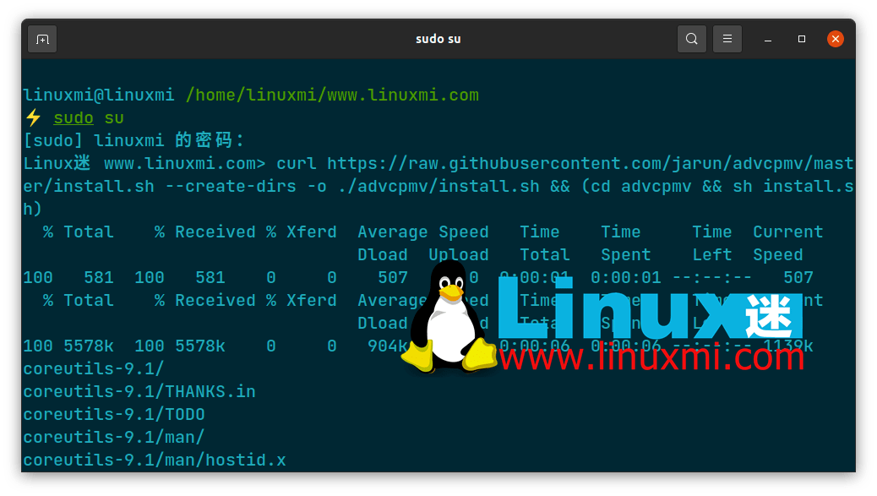This screenshot has height=496, width=877.
Task: Click the first '581' total value
Action: [x=99, y=278]
